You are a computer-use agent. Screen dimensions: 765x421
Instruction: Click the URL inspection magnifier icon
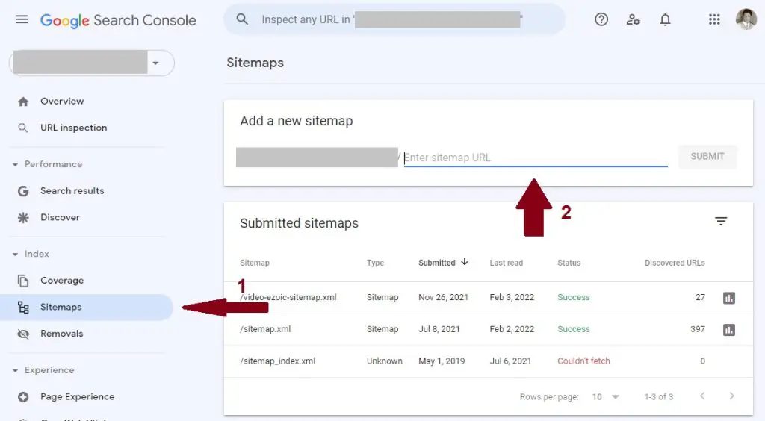(x=23, y=128)
